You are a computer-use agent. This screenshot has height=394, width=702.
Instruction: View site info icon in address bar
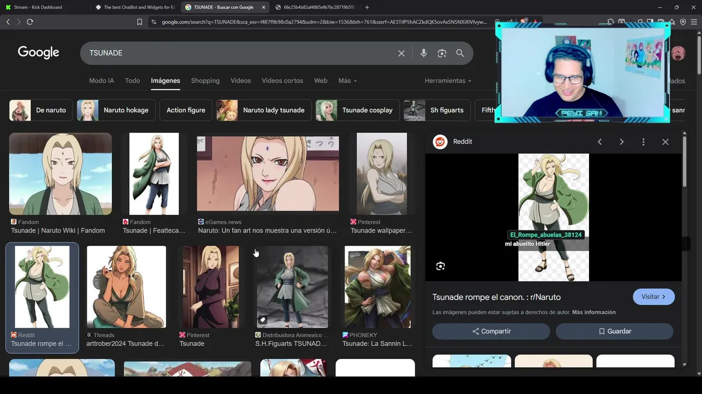[154, 22]
